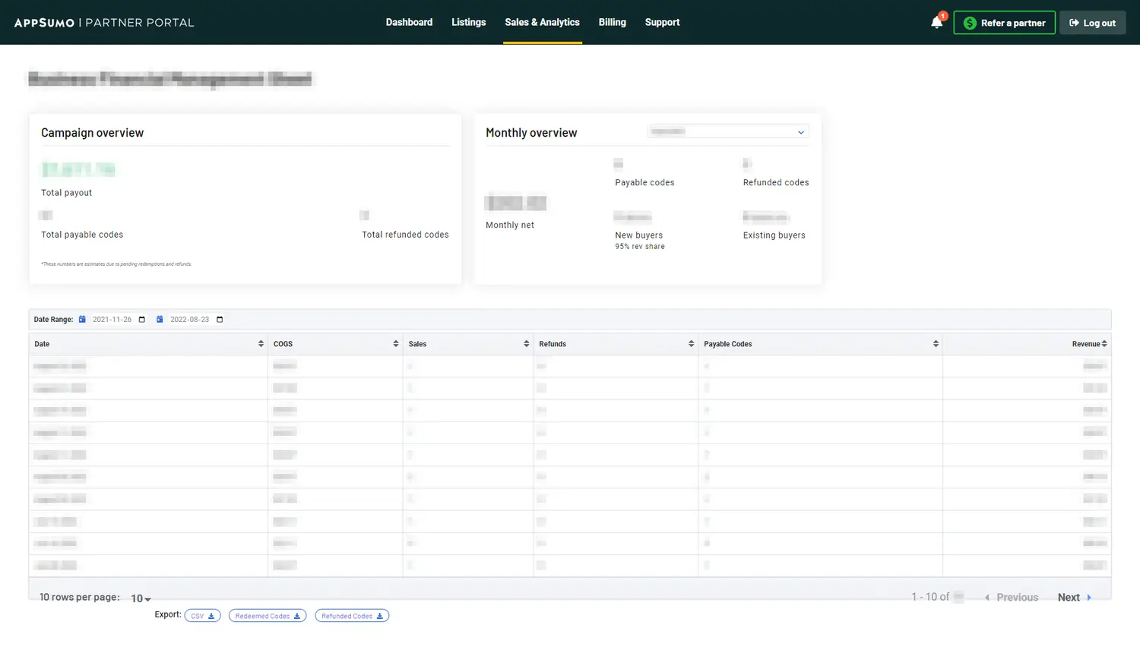1140x647 pixels.
Task: Click the start date 2021-11-26 field
Action: click(112, 320)
